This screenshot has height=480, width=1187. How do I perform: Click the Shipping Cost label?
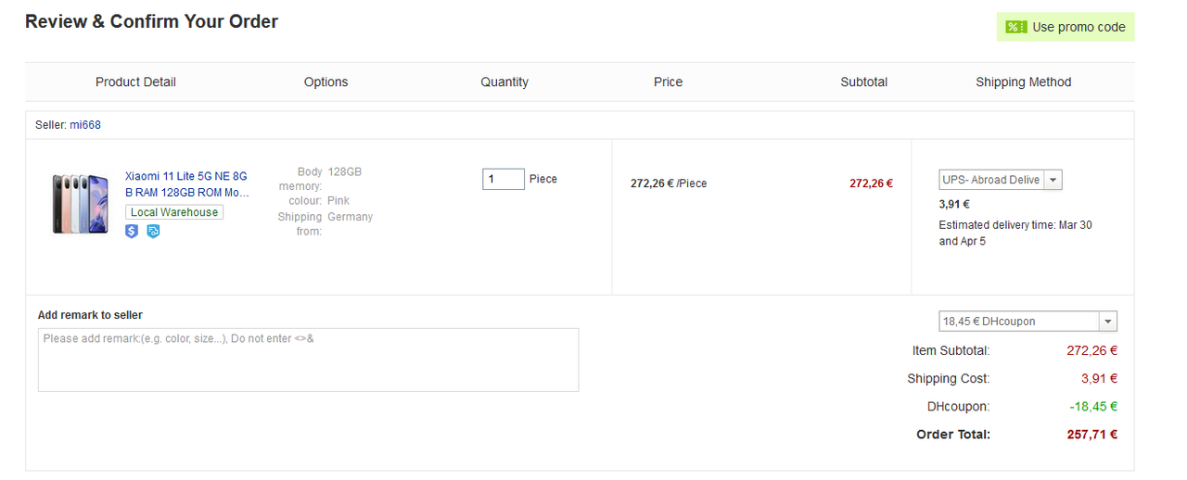[949, 379]
